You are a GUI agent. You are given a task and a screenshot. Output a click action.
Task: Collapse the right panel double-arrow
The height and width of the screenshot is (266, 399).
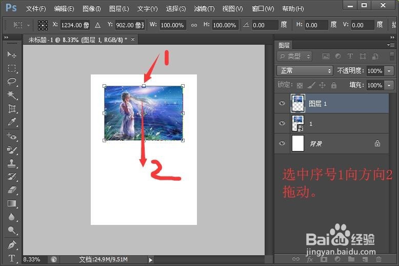tap(392, 37)
